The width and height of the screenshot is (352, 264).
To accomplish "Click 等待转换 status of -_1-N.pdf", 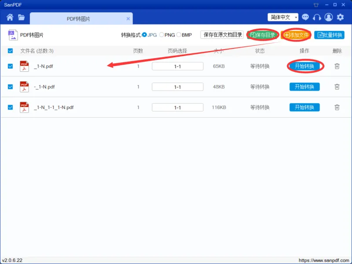I will 260,87.
